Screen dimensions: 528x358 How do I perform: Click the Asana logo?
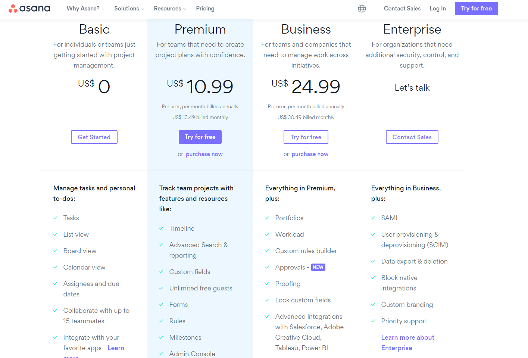(29, 8)
